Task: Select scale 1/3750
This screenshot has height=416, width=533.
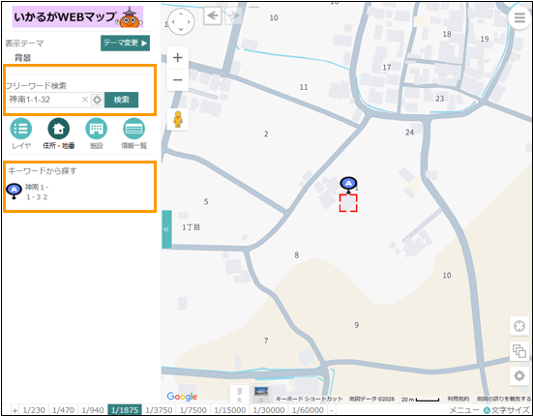Action: (159, 410)
